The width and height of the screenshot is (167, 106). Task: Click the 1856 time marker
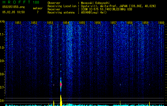[97, 23]
